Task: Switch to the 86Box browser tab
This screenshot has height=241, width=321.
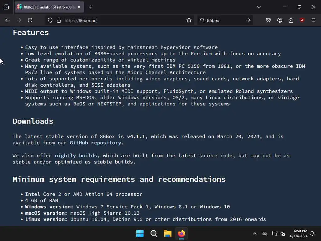Action: click(x=49, y=7)
